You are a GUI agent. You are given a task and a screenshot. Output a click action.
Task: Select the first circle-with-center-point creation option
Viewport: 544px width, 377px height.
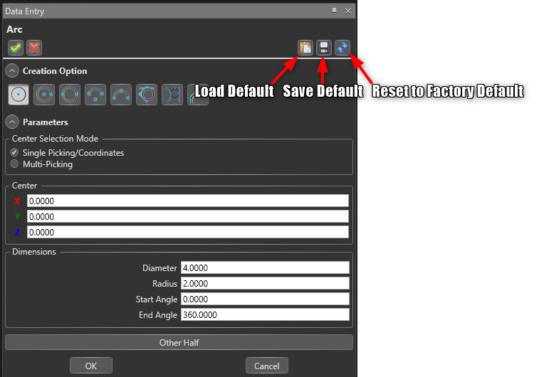19,94
